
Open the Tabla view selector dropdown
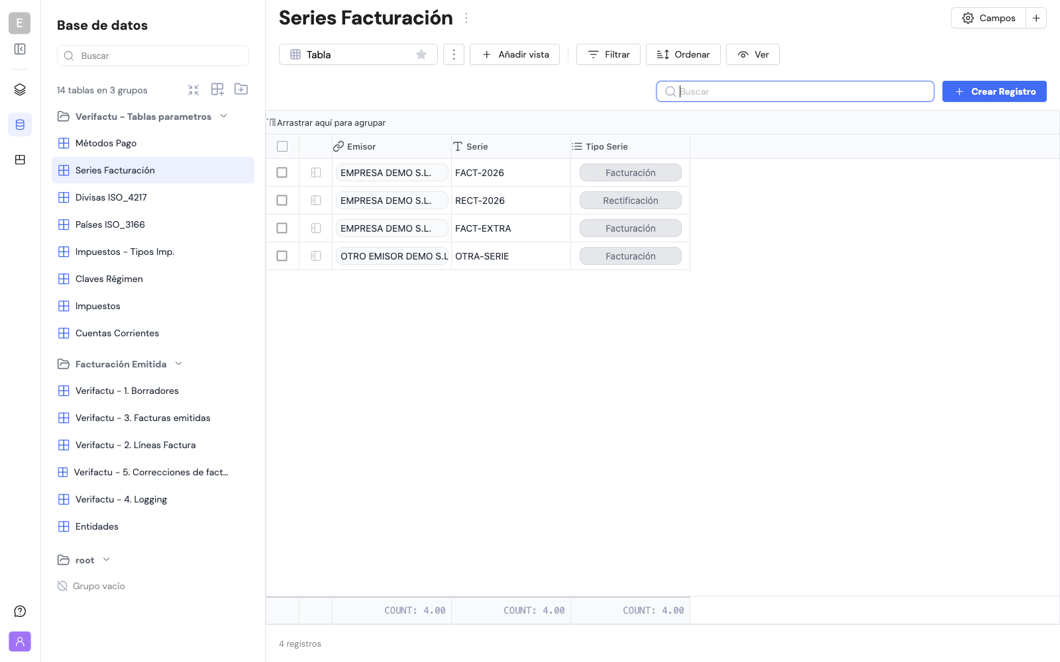coord(358,54)
